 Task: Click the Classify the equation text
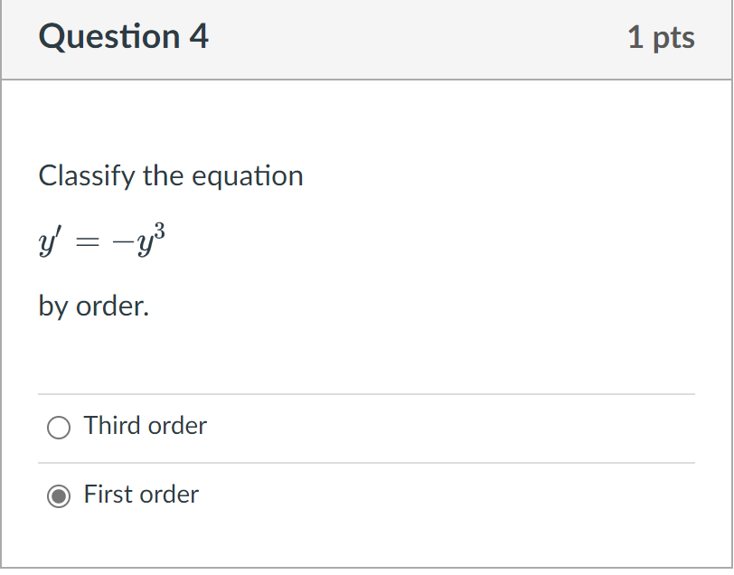[x=171, y=176]
